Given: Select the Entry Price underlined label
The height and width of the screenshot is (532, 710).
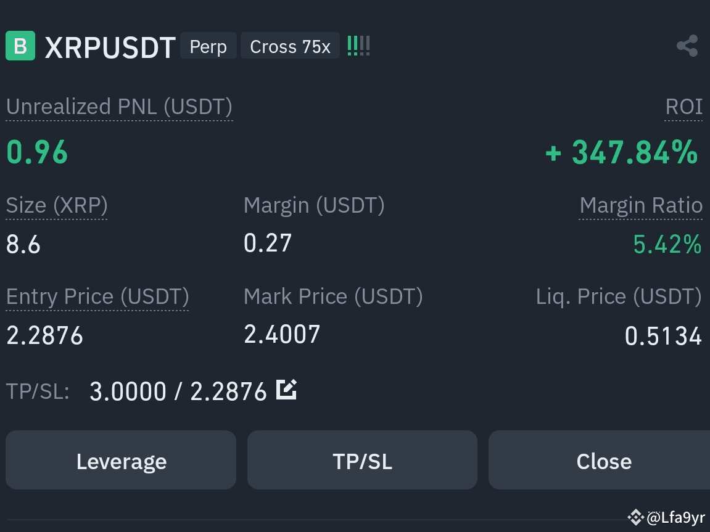Looking at the screenshot, I should tap(97, 296).
